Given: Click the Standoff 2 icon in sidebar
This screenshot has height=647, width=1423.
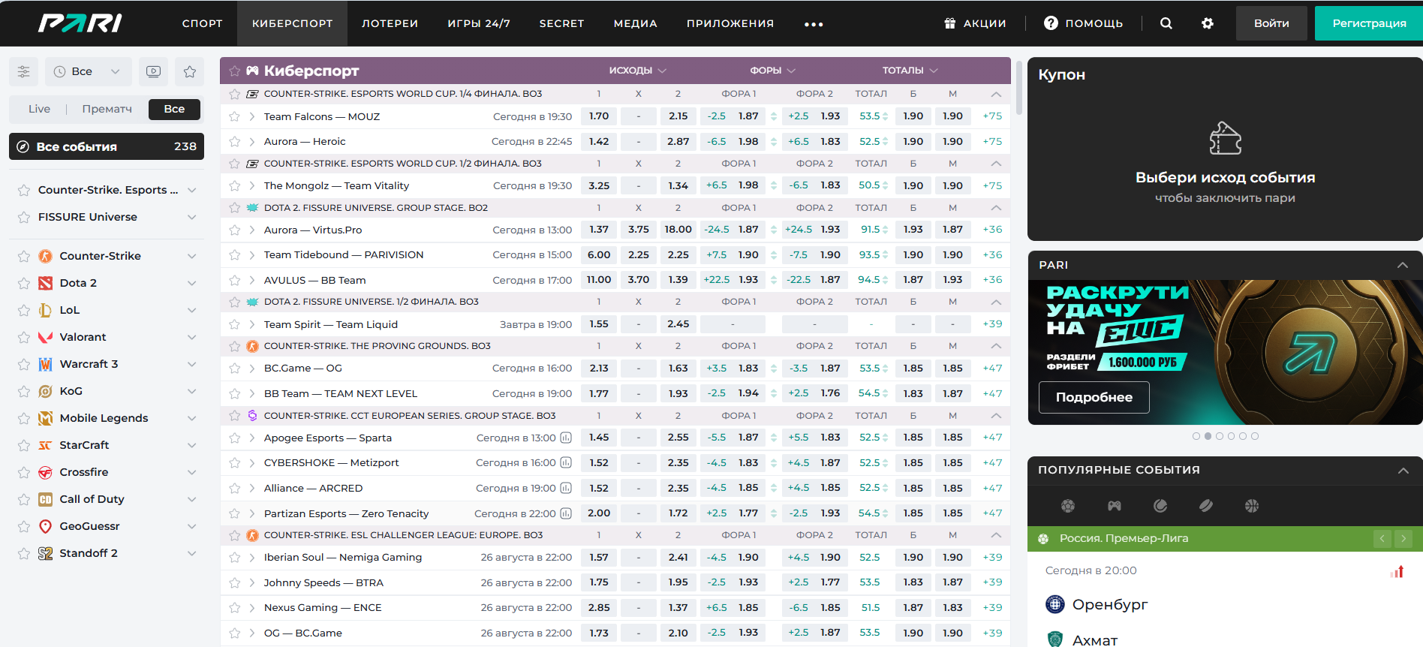Looking at the screenshot, I should pos(45,553).
